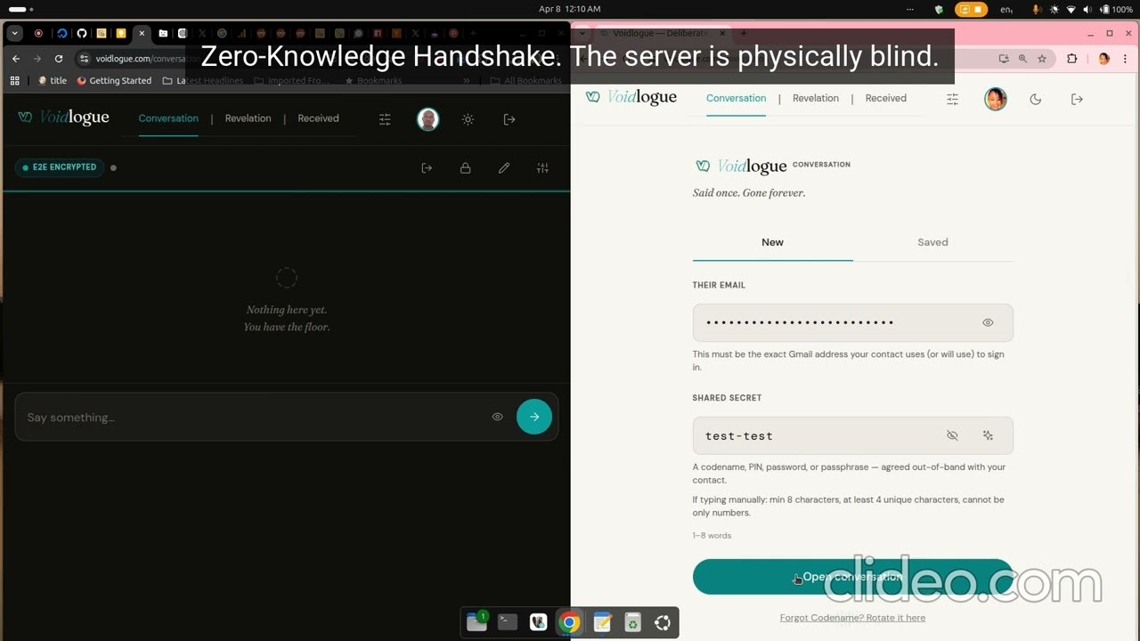Click Chrome icon in dock
Image resolution: width=1140 pixels, height=641 pixels.
570,622
